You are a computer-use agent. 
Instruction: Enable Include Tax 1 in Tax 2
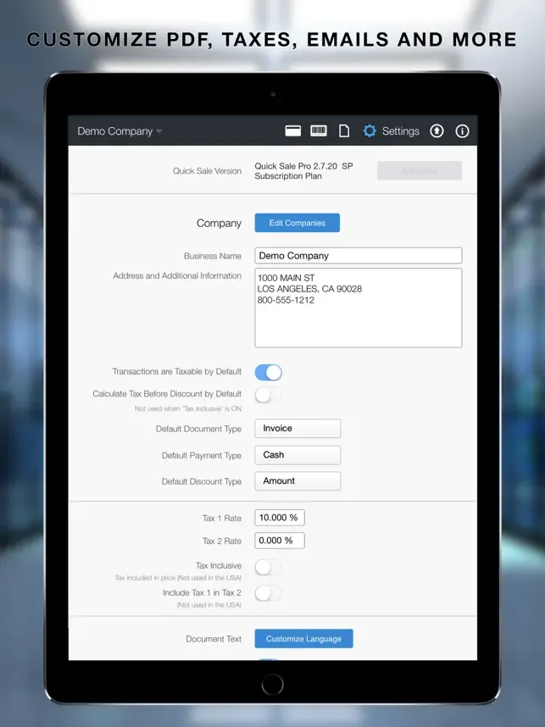click(268, 593)
